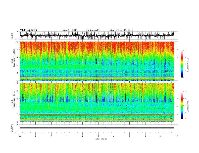Click the ch.2 colorbar "log(PSD)(V²/Hz)" label

click(188, 106)
